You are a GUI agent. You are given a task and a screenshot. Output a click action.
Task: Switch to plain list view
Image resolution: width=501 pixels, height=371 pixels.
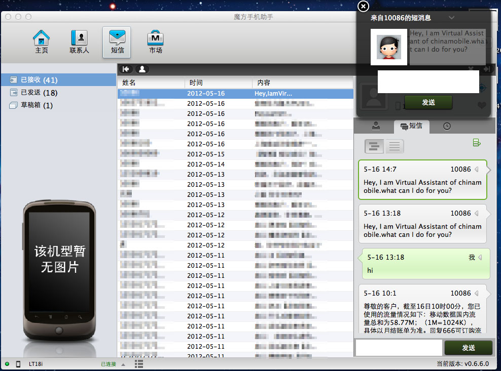pos(395,146)
